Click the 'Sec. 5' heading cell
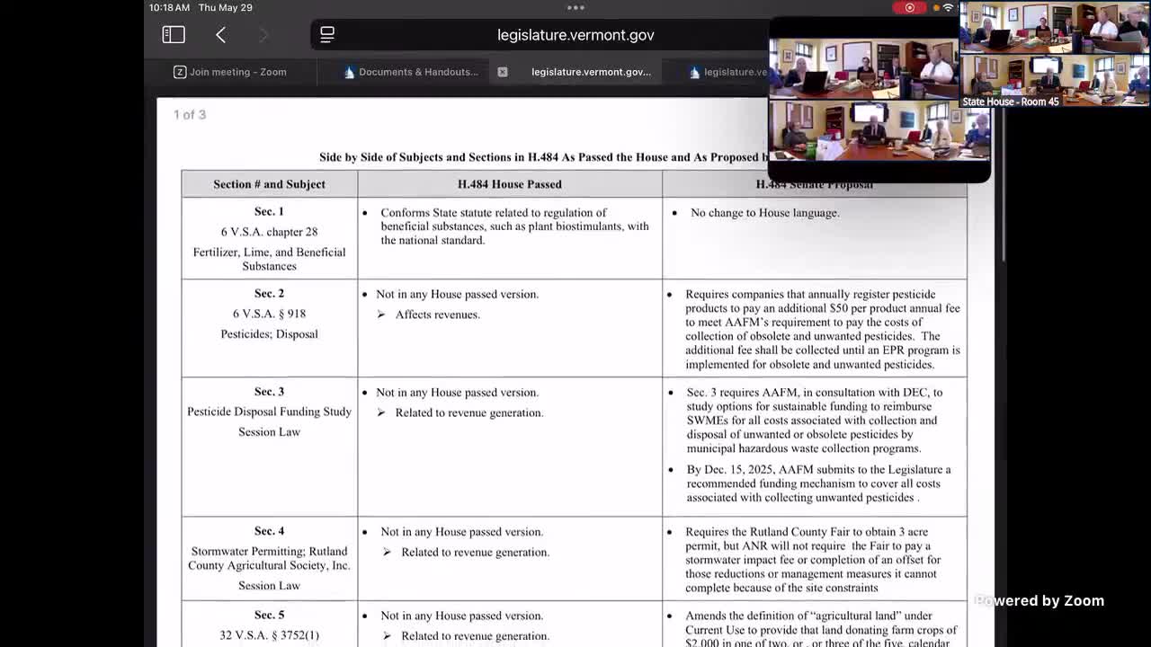 (x=269, y=615)
